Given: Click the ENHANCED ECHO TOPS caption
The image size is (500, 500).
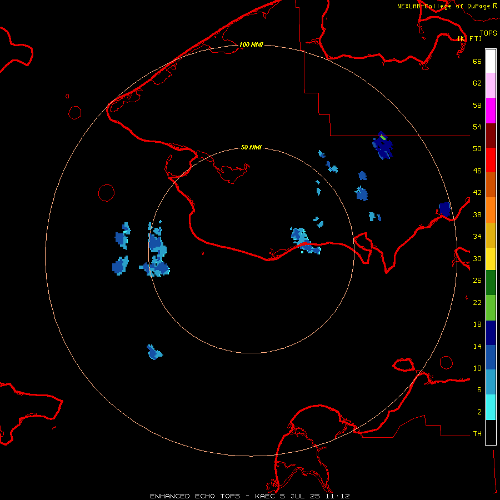Looking at the screenshot, I should 195,496.
